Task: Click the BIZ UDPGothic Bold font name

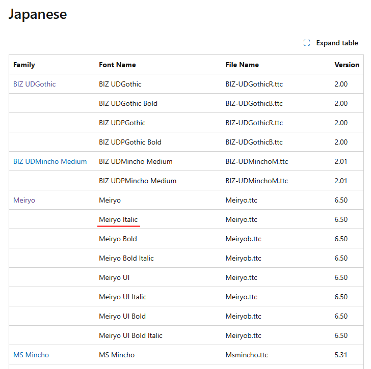Action: [130, 142]
